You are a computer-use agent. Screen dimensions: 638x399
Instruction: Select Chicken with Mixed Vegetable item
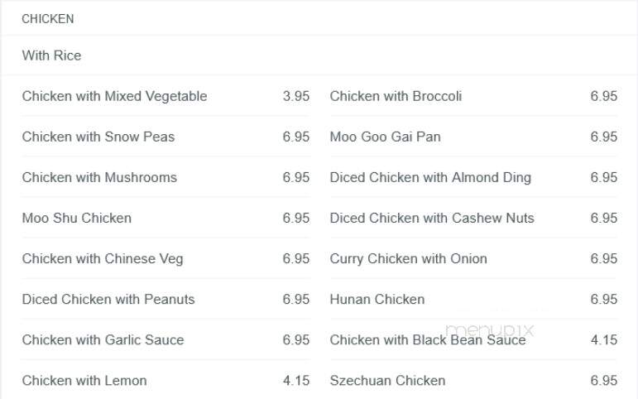[114, 96]
